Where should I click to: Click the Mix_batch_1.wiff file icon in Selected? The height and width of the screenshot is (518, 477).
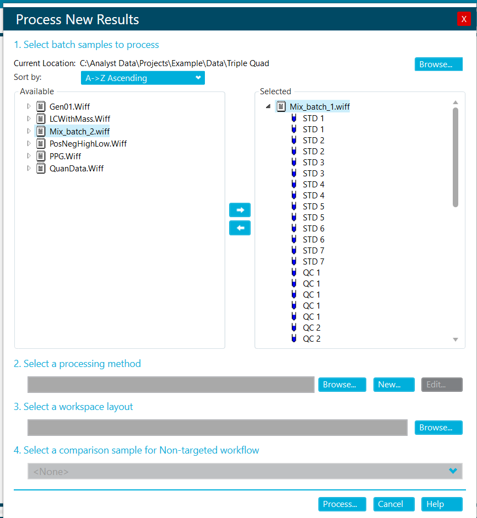point(281,106)
